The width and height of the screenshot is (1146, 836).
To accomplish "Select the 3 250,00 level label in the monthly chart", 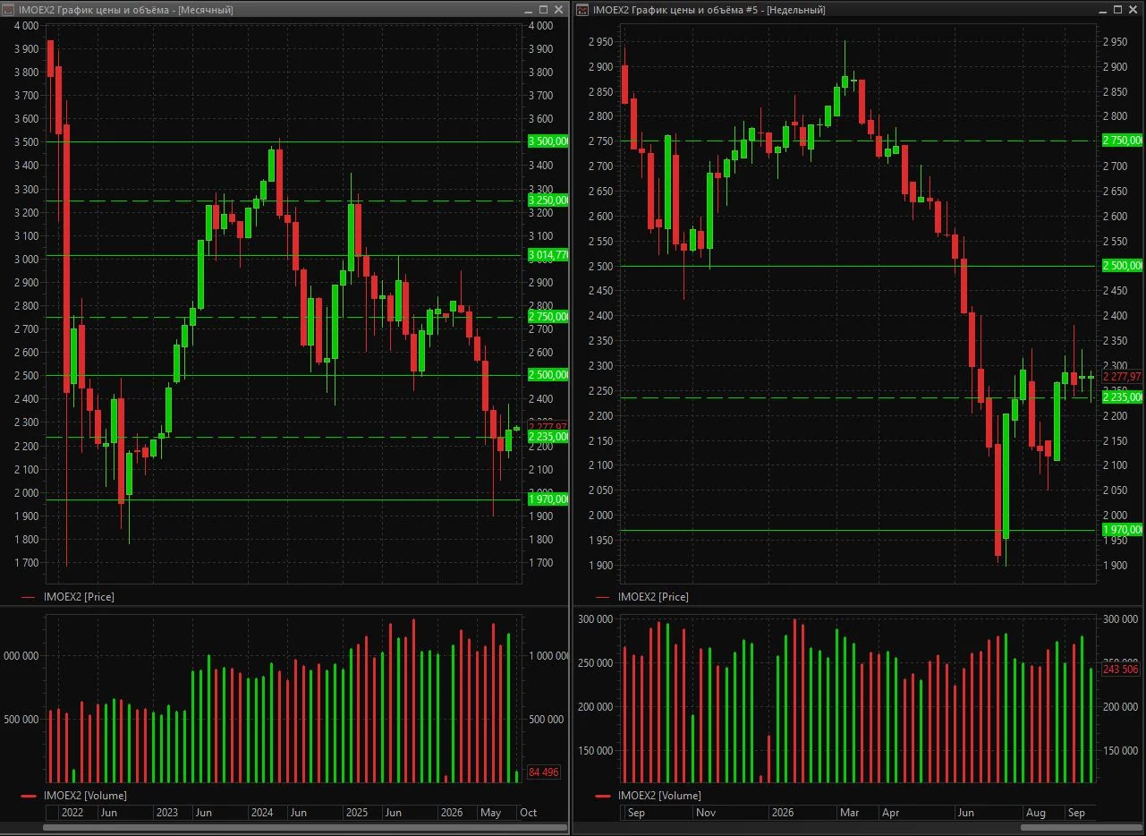I will pos(548,200).
